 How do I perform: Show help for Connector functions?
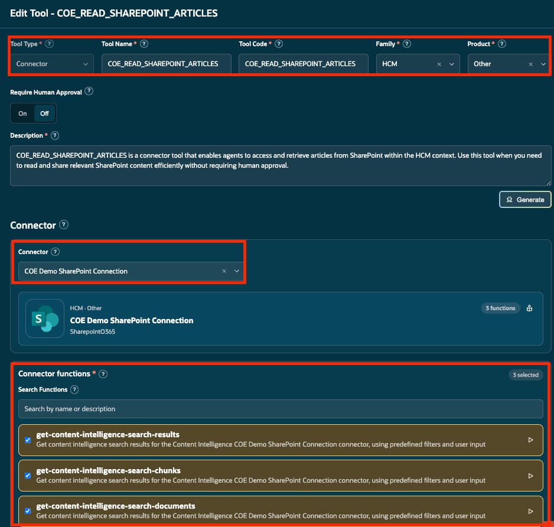103,374
